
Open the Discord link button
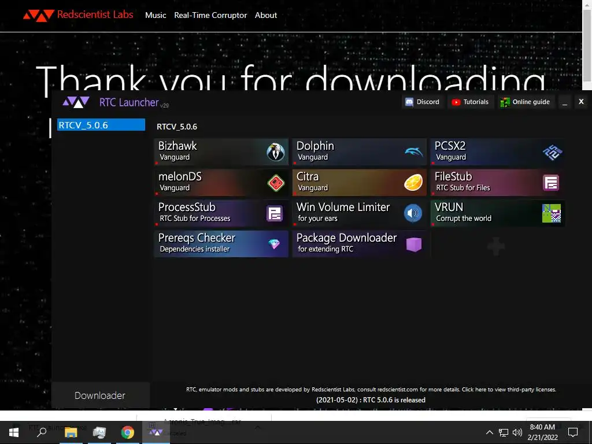pyautogui.click(x=423, y=102)
